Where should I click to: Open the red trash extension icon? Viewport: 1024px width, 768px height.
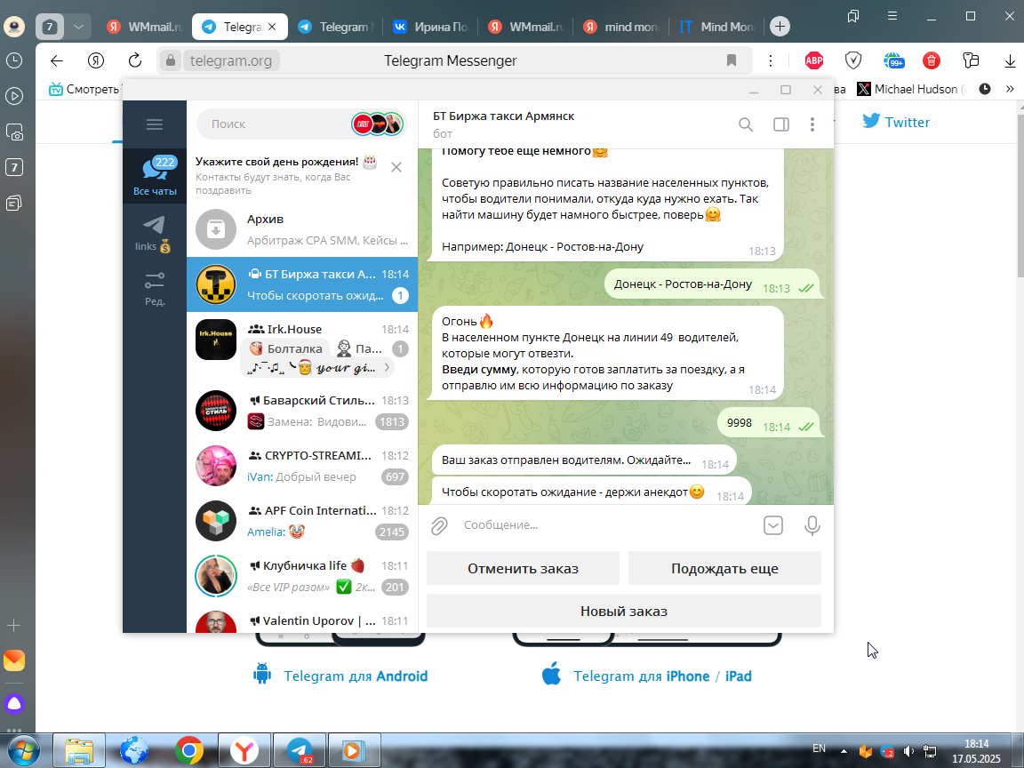(932, 60)
